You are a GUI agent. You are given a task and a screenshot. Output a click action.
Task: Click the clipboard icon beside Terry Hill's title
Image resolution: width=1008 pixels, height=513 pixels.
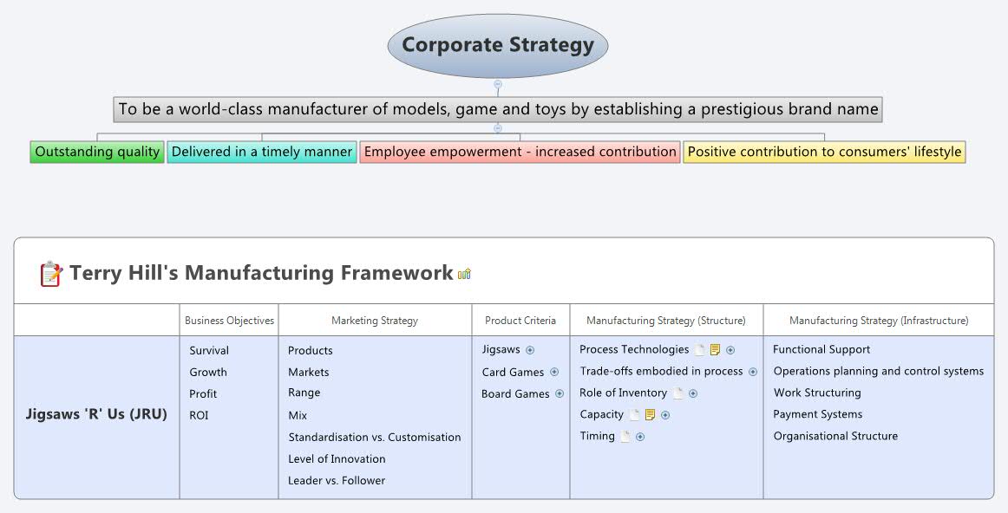pos(51,274)
